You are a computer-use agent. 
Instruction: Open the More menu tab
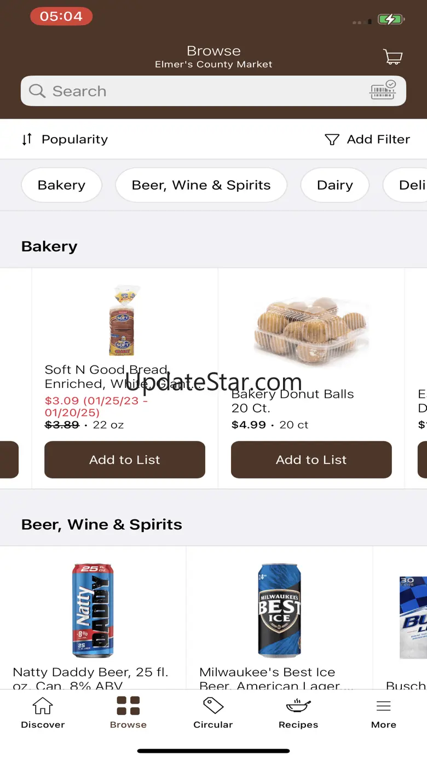coord(383,712)
